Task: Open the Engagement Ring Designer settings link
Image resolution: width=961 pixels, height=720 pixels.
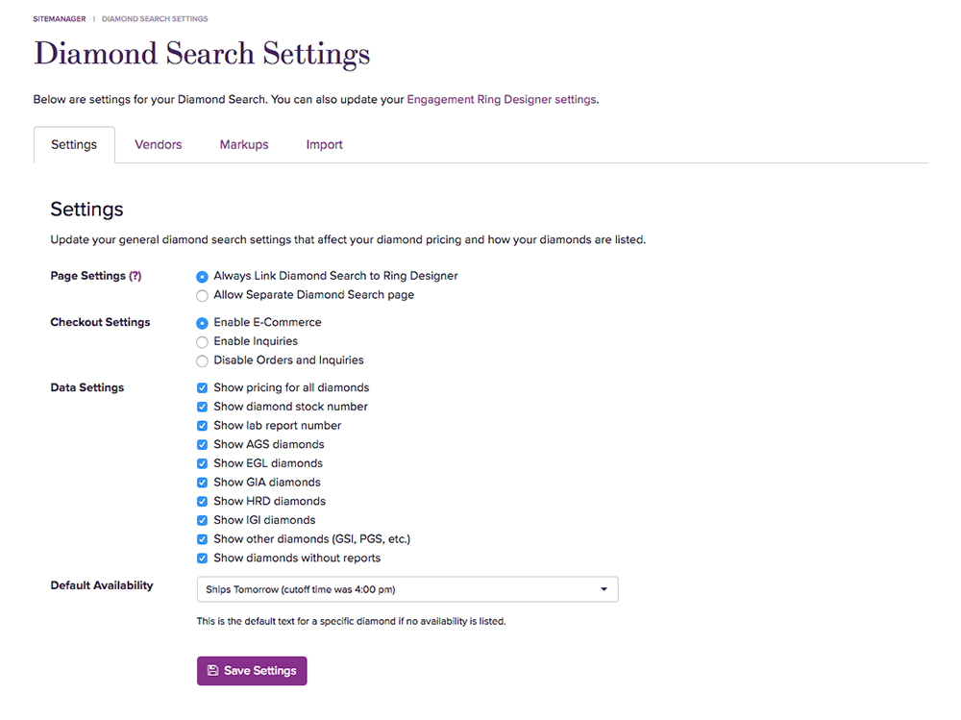Action: click(502, 99)
